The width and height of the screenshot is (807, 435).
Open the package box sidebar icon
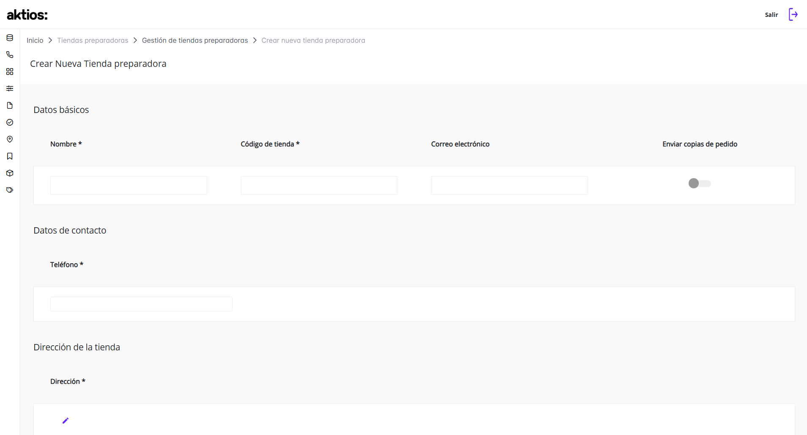click(x=10, y=173)
